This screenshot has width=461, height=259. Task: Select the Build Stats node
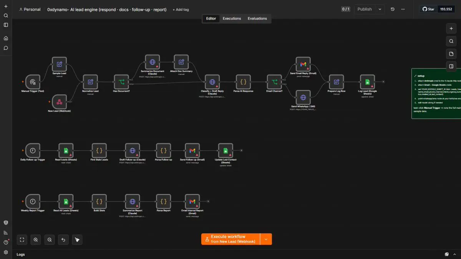coord(99,201)
